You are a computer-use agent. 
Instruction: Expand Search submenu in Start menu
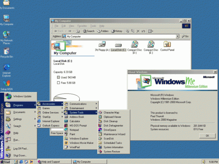(21, 126)
